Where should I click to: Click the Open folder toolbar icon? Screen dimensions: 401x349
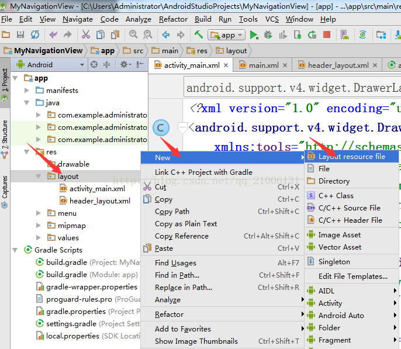pyautogui.click(x=6, y=34)
